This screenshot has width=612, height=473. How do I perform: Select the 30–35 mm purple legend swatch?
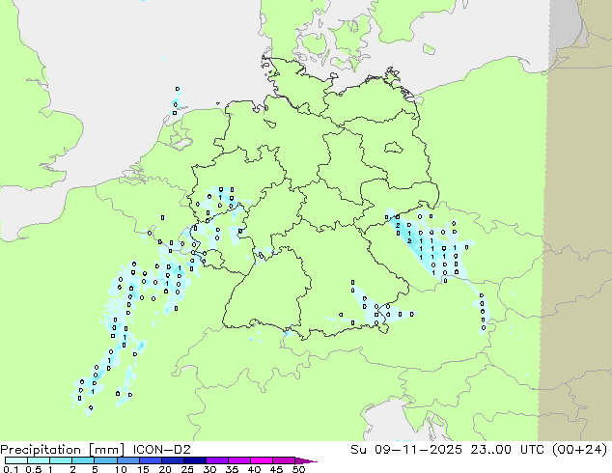click(x=216, y=460)
